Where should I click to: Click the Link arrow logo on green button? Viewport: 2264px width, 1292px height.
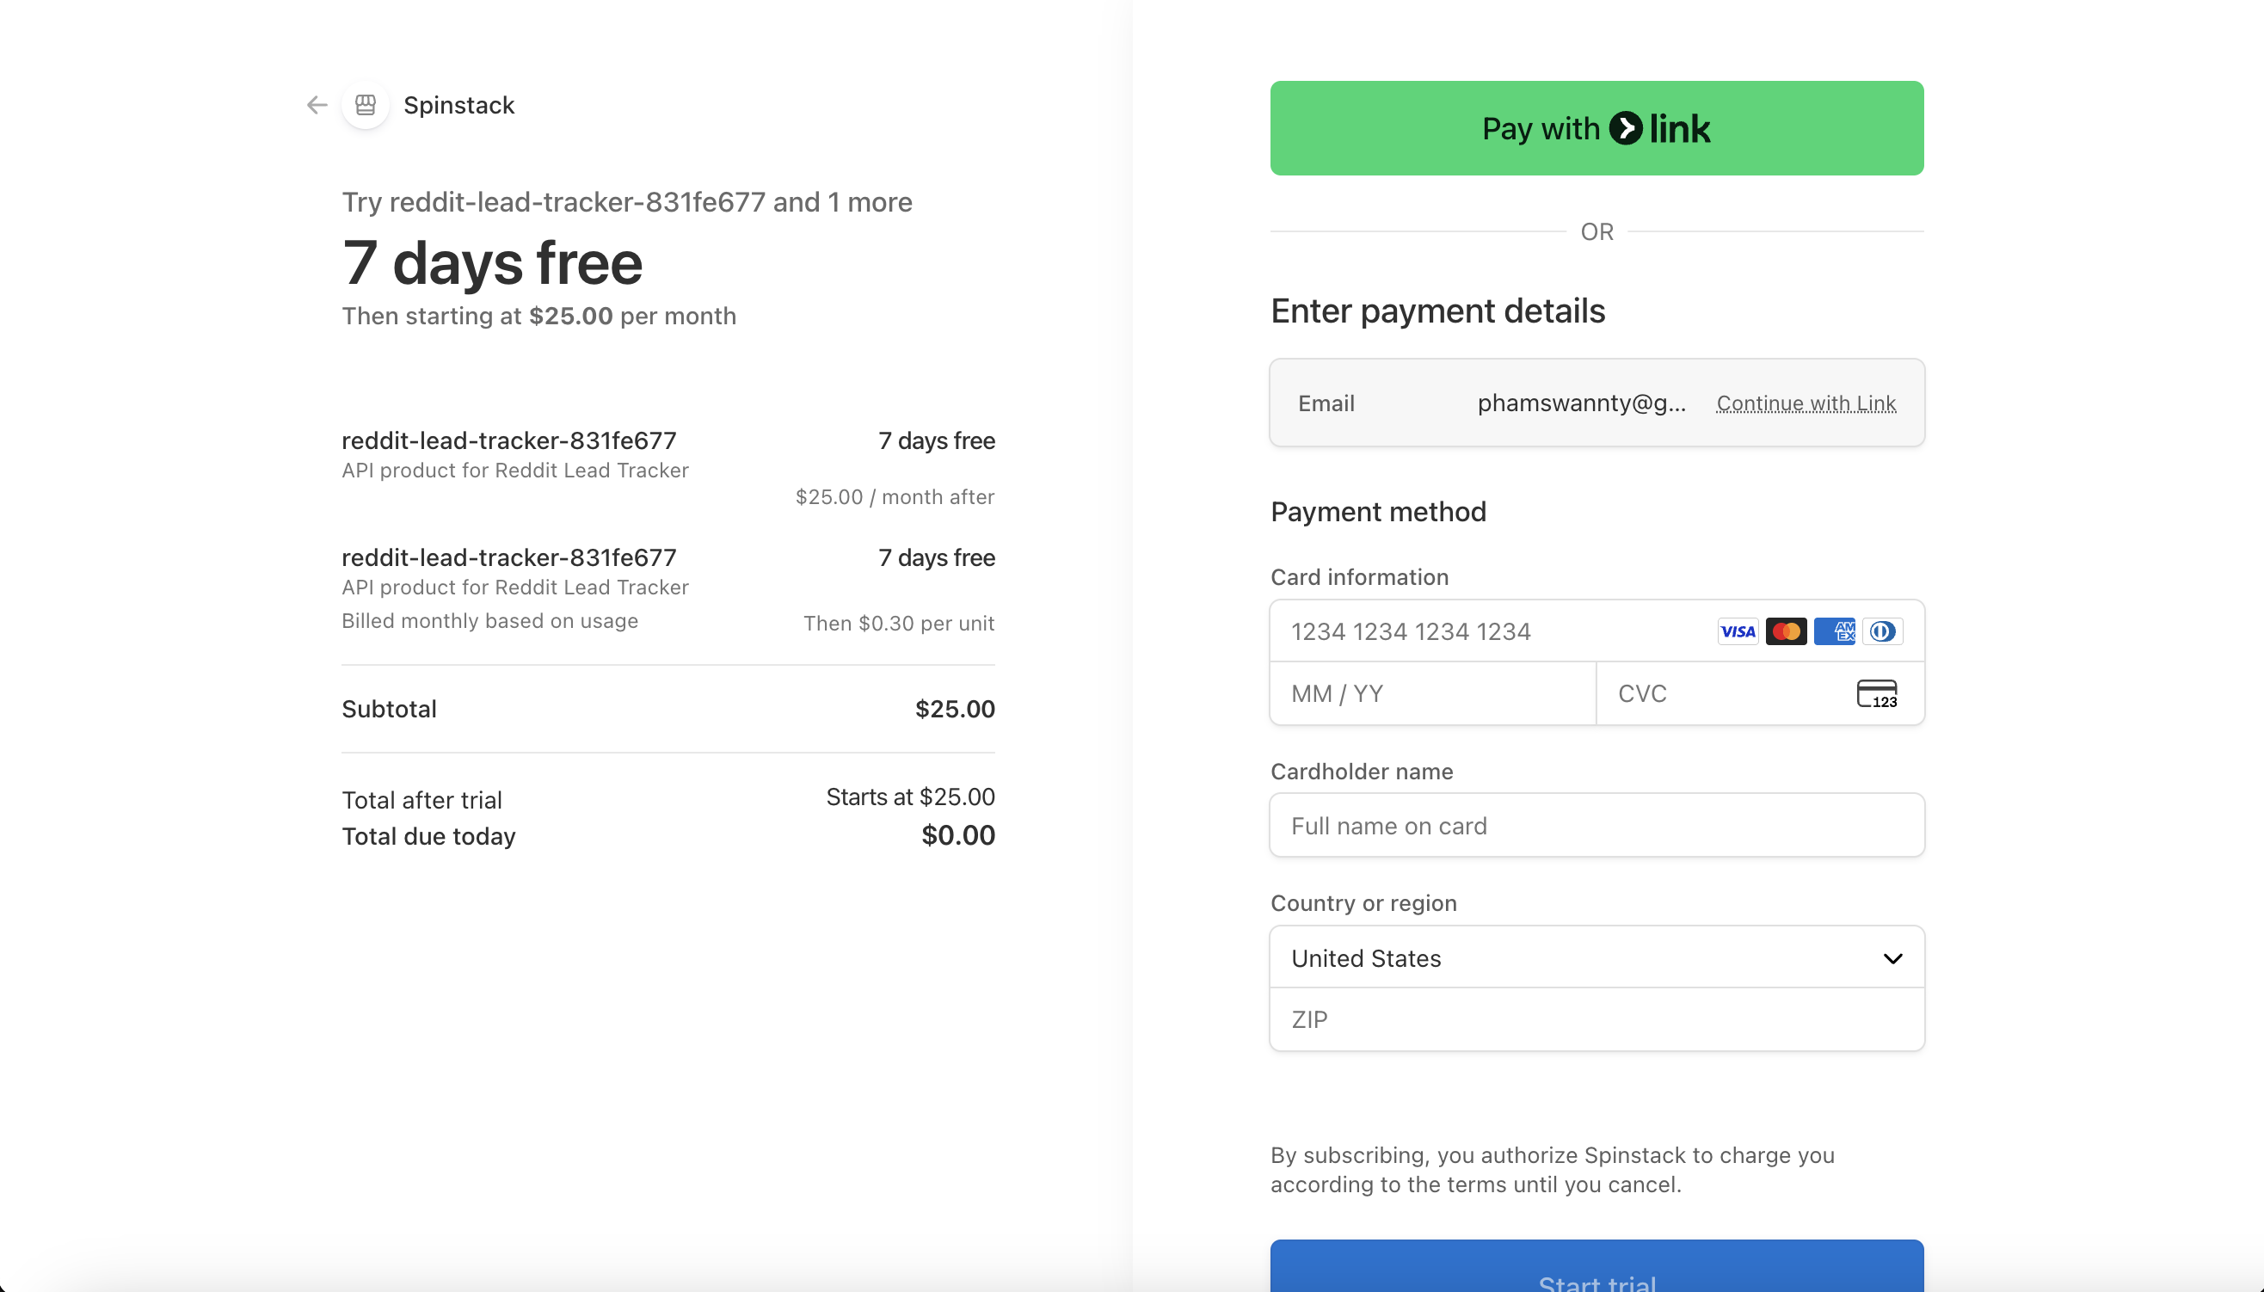[1625, 128]
